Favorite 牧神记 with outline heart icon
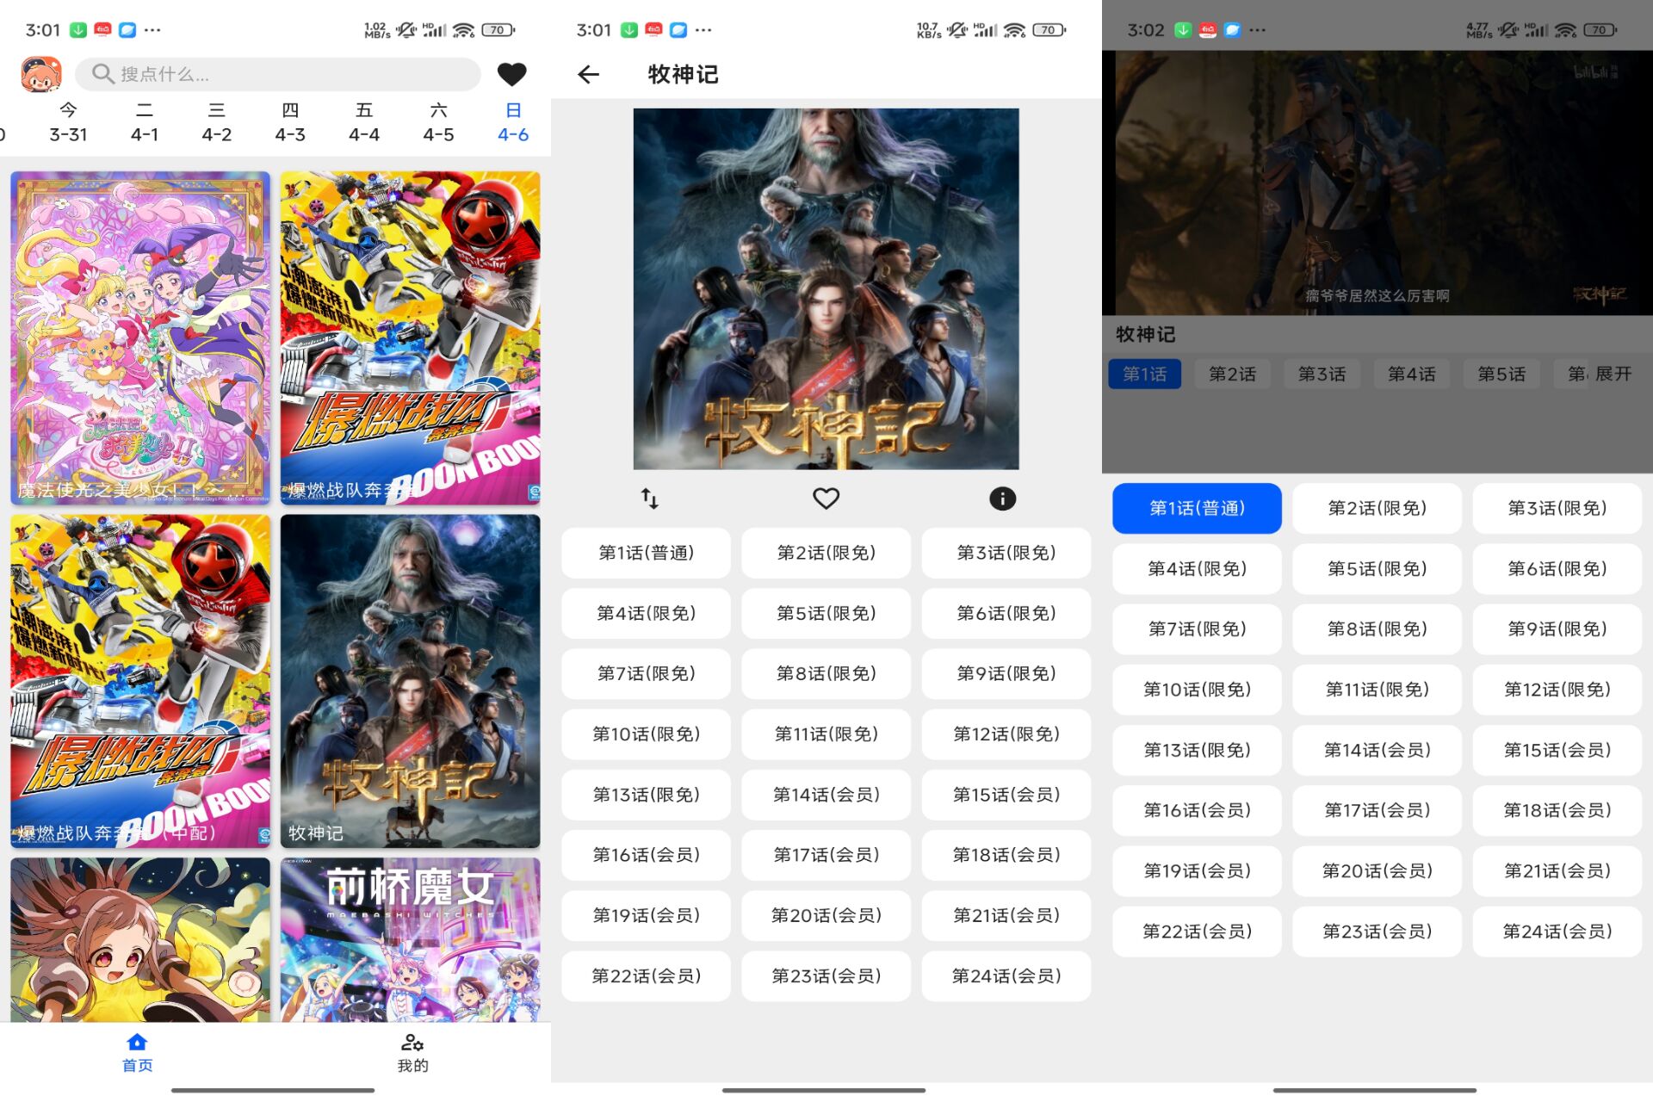This screenshot has height=1102, width=1653. pyautogui.click(x=826, y=498)
